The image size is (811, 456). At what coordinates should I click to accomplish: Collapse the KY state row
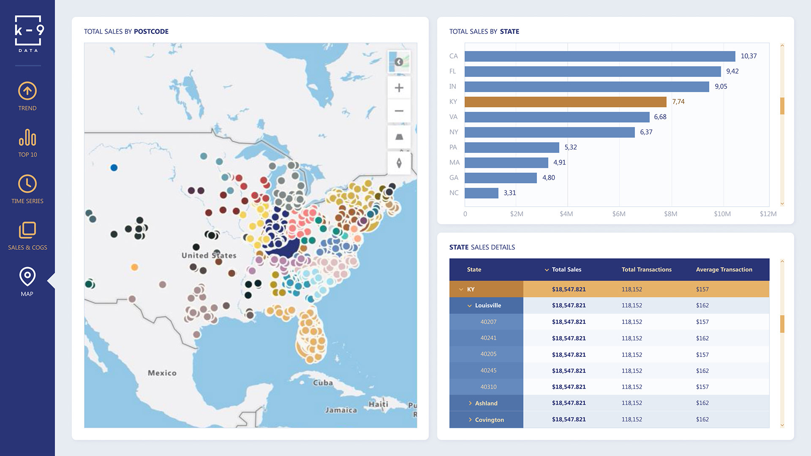[461, 289]
